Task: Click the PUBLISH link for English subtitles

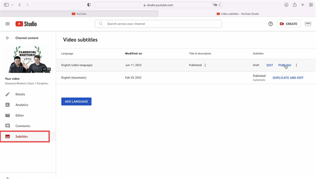Action: [284, 65]
